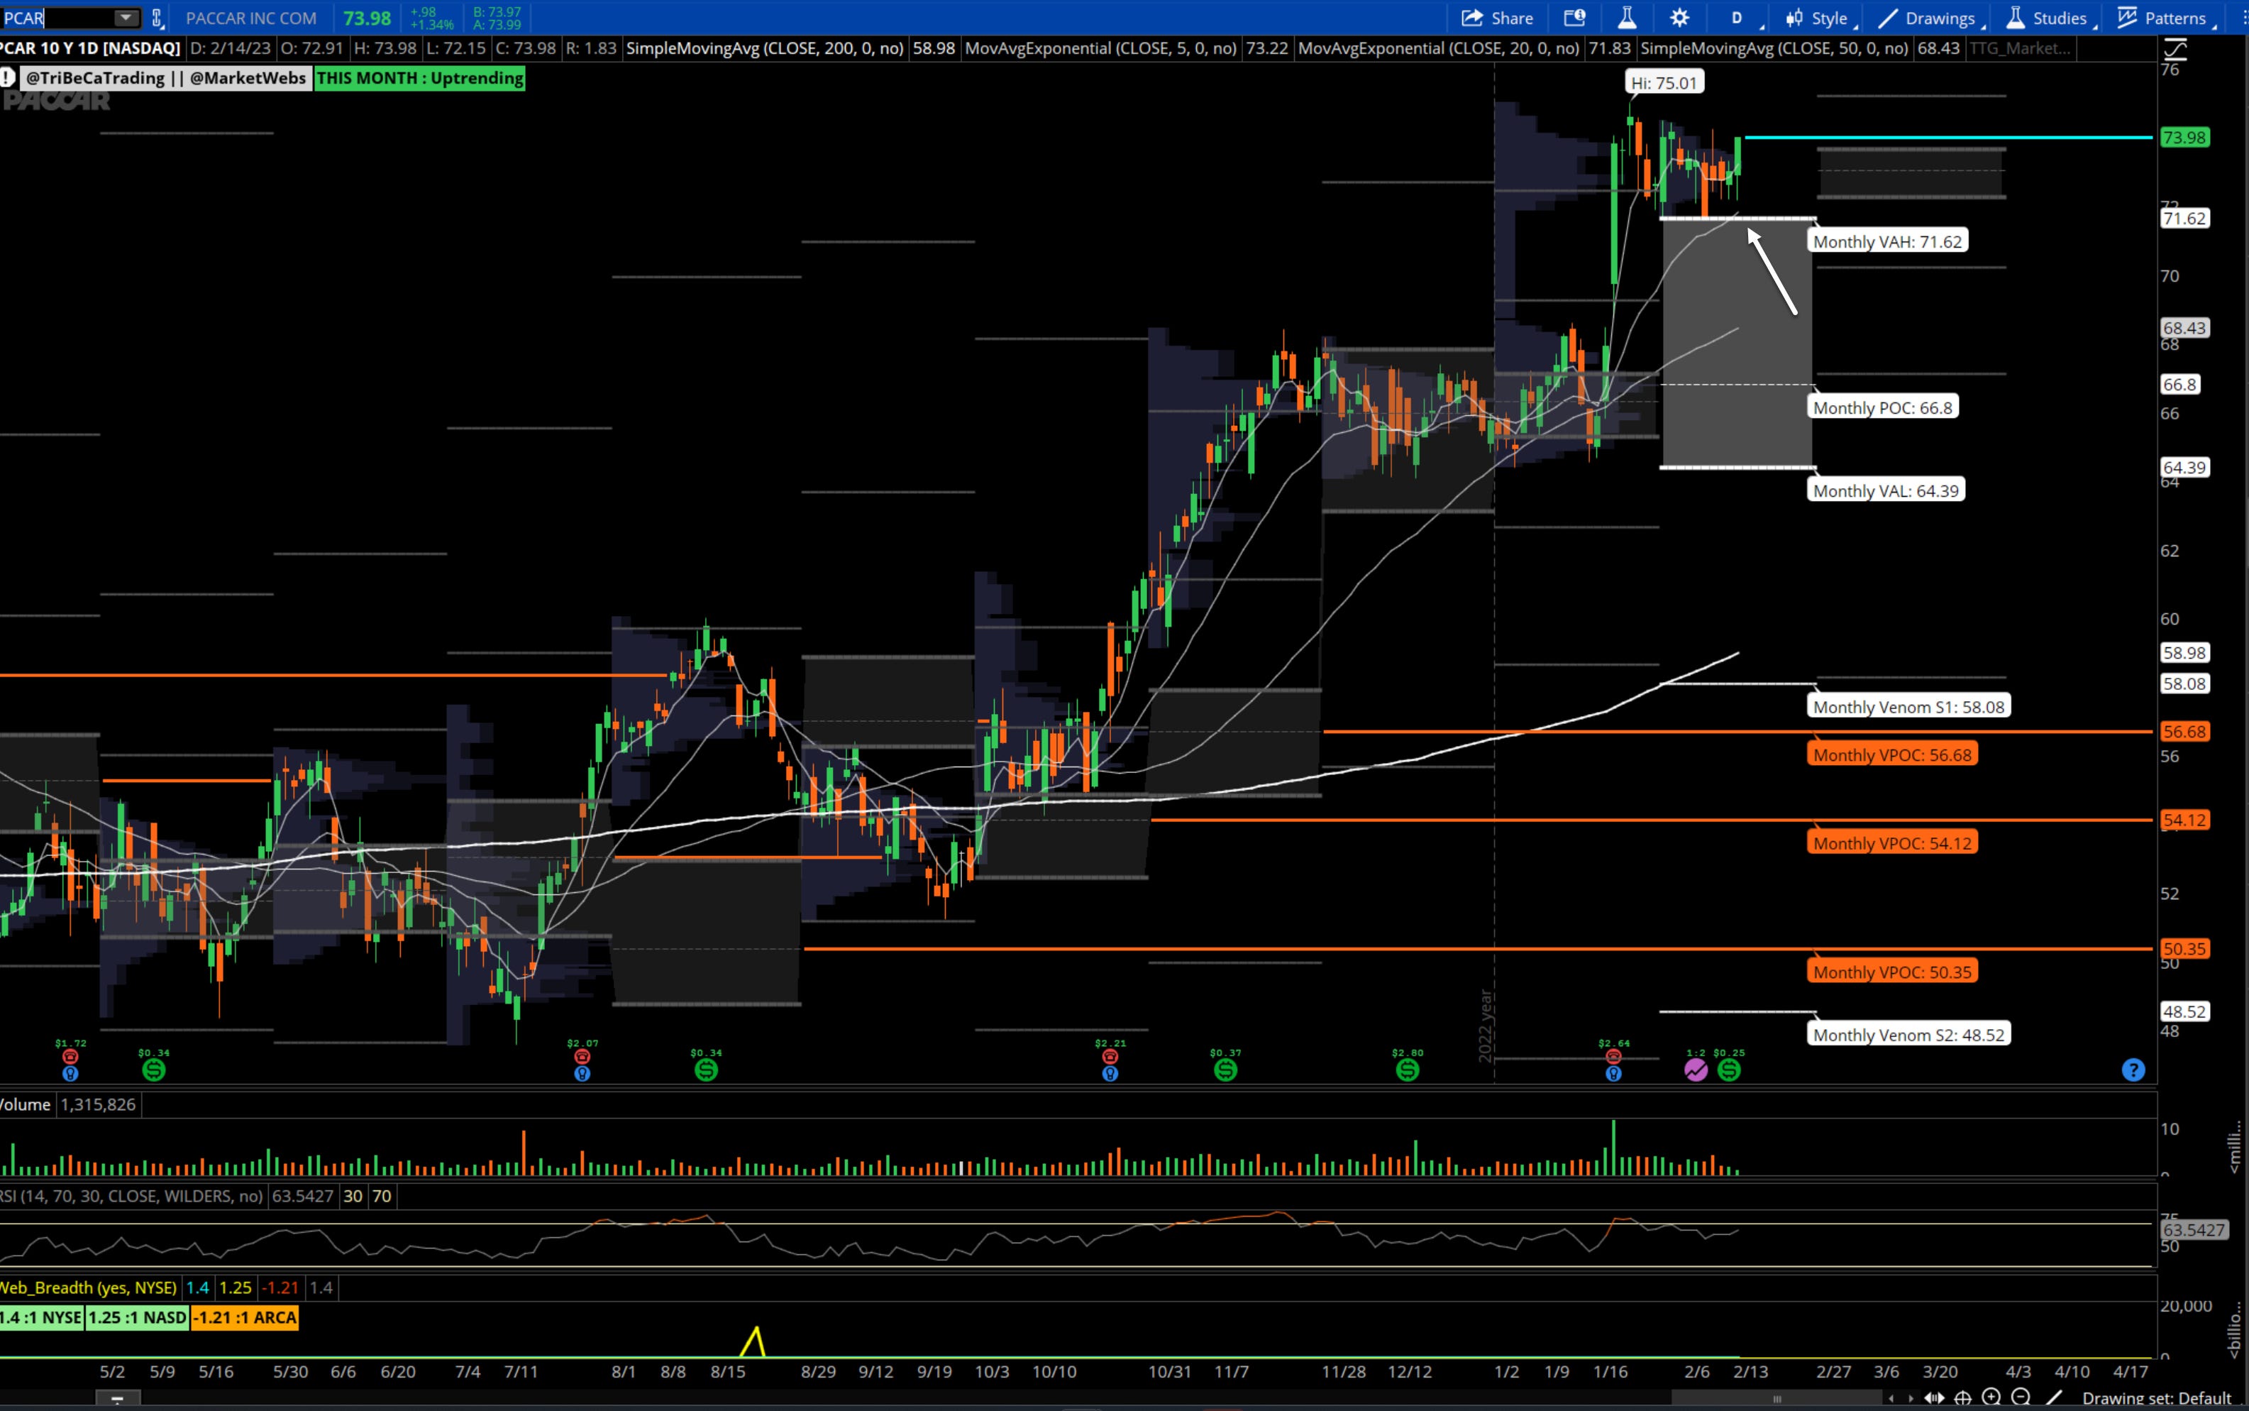Viewport: 2249px width, 1411px height.
Task: Click the expand time axis arrows icon
Action: tap(1934, 1397)
